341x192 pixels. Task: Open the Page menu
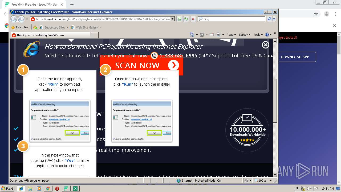tap(231, 35)
